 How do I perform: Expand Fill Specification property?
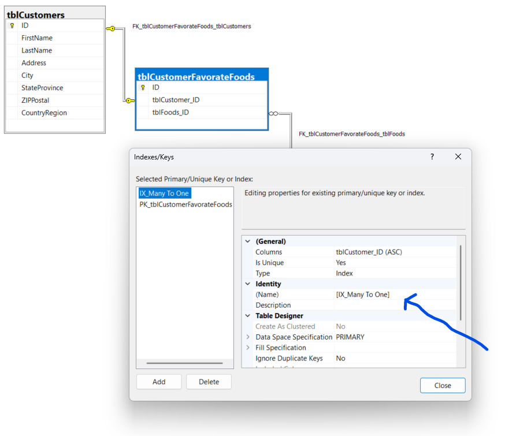(x=248, y=348)
